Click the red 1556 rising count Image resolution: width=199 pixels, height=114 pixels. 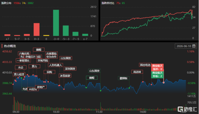(16, 3)
